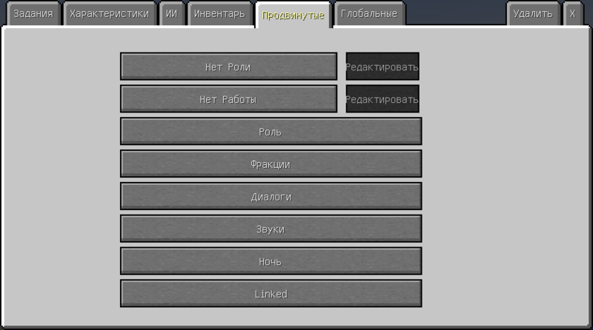Open the Фракции settings
Viewport: 593px width, 330px height.
pos(271,164)
